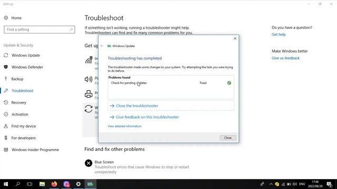The width and height of the screenshot is (337, 189).
Task: Open Windows Insider Programme in the sidebar
Action: [x=35, y=150]
